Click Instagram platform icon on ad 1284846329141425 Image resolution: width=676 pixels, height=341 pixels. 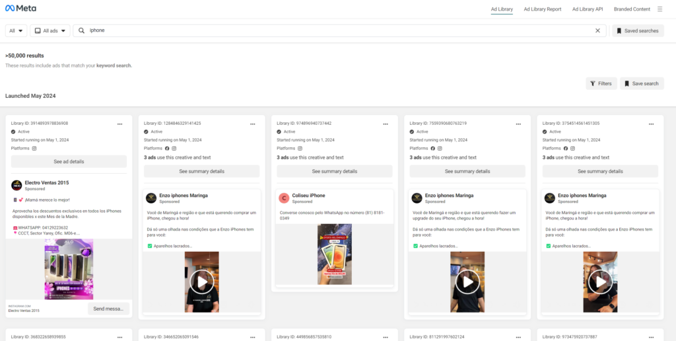tap(174, 148)
